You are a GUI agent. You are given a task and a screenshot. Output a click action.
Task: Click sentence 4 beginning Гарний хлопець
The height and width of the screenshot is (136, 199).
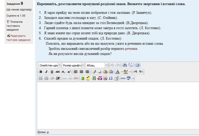[x=102, y=28]
